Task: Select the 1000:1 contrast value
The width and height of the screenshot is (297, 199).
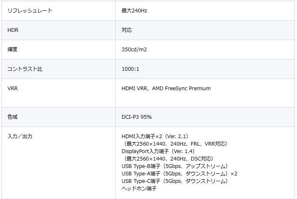Action: click(130, 69)
